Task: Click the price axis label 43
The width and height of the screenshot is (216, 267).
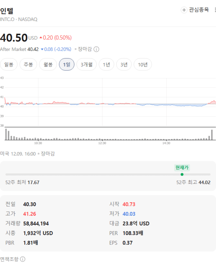Action: pyautogui.click(x=2, y=78)
